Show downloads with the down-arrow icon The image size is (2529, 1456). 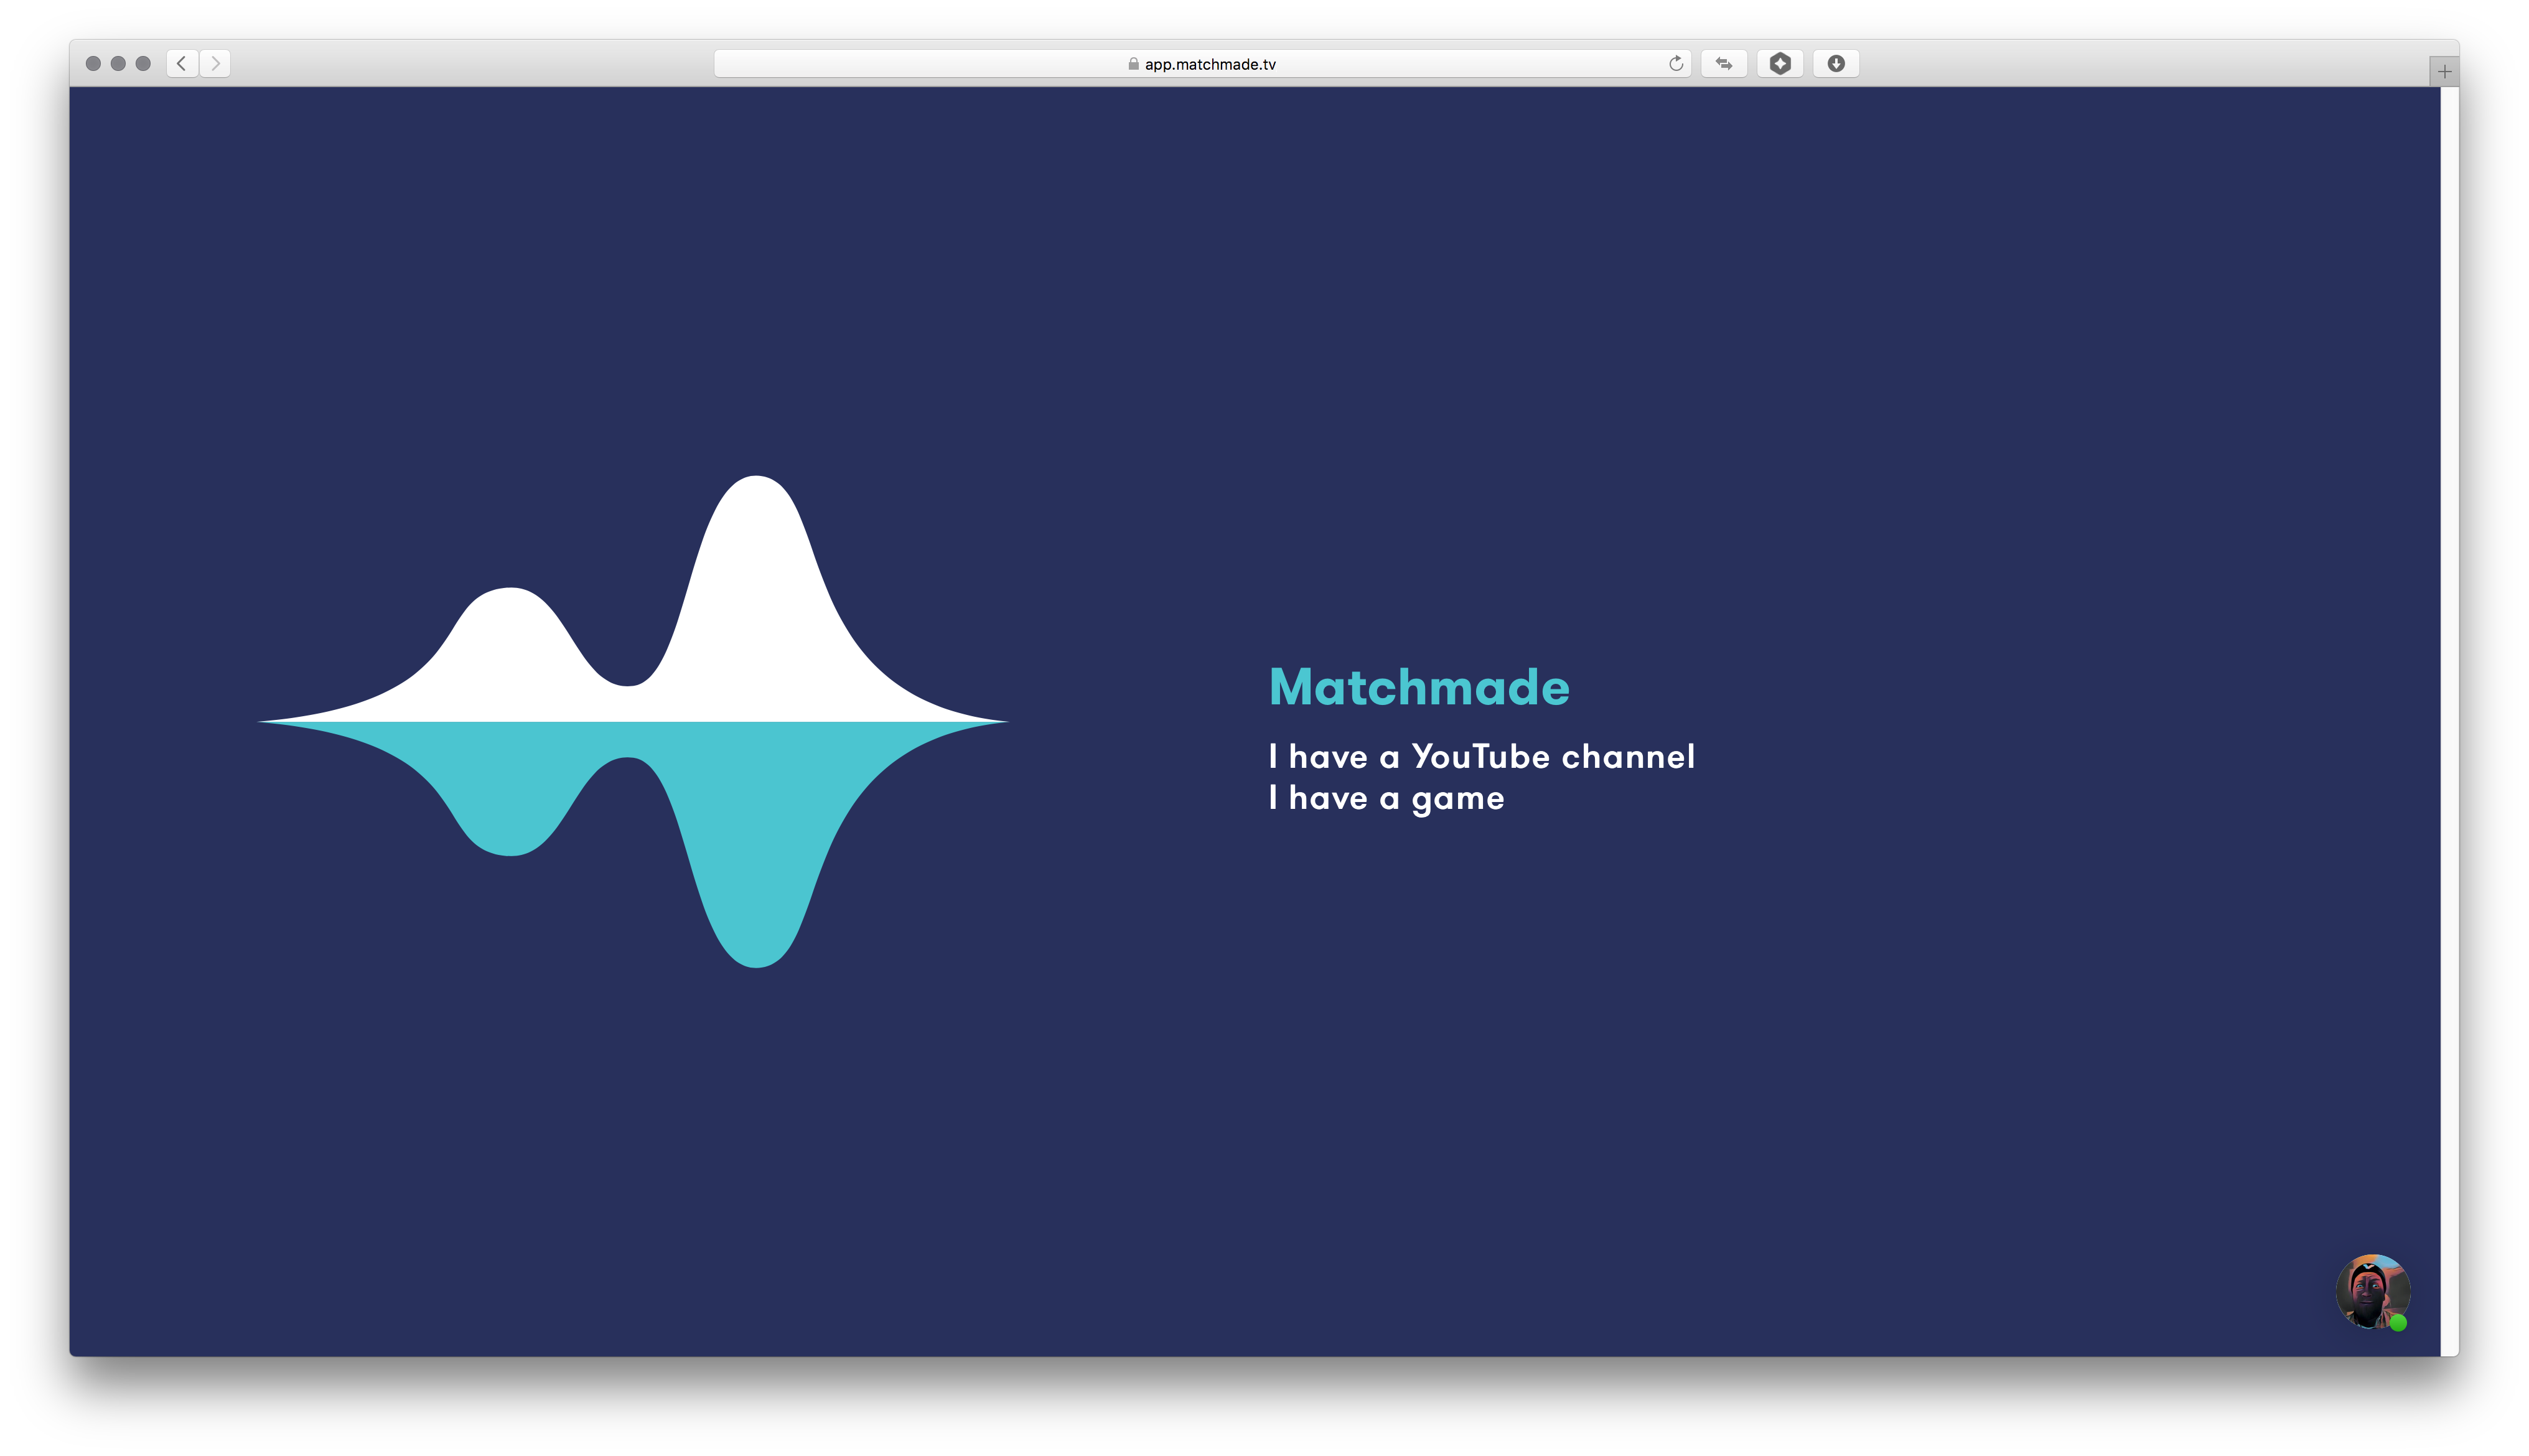click(x=1836, y=63)
